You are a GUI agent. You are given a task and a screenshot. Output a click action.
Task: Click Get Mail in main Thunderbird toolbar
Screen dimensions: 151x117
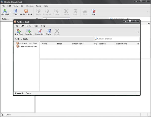[x=5, y=12]
